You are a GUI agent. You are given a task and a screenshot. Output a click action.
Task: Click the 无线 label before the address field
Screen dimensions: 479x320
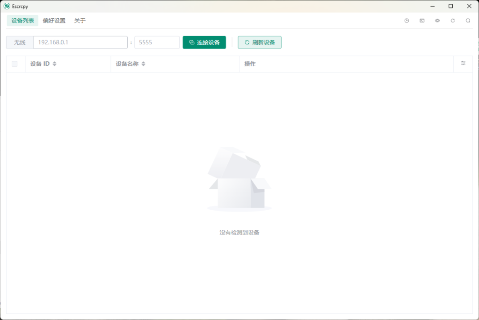20,43
